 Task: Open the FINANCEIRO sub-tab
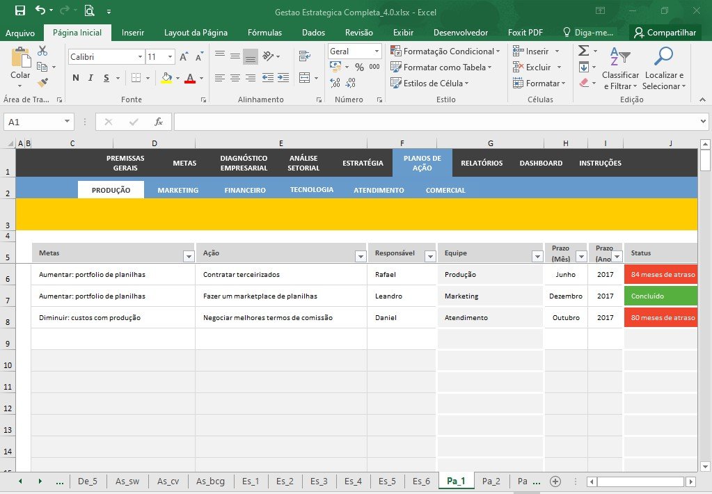245,190
